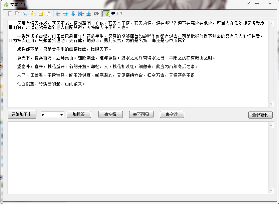This screenshot has width=279, height=204.
Task: Use the scissors cut icon
Action: pos(25,14)
